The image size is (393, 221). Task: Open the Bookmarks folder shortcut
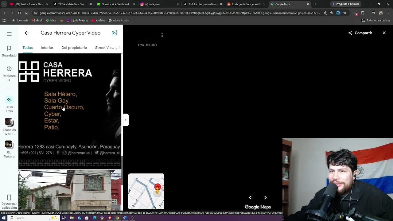point(20,21)
